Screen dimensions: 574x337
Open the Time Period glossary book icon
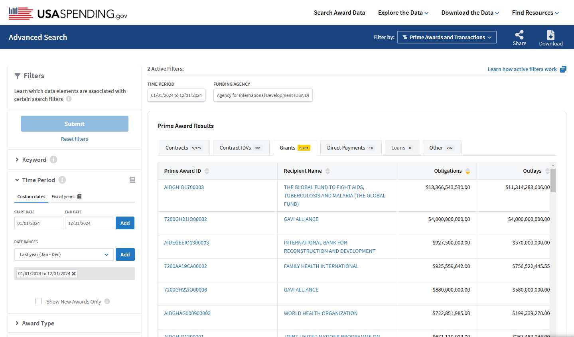(132, 180)
